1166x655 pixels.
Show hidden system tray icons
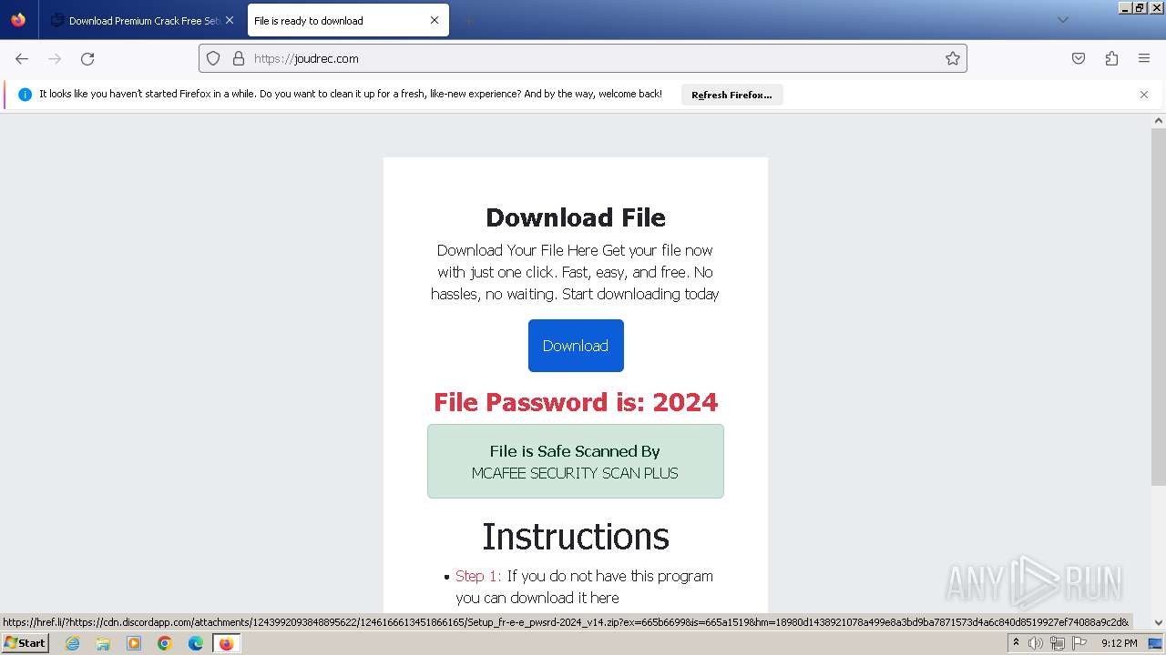(1016, 643)
